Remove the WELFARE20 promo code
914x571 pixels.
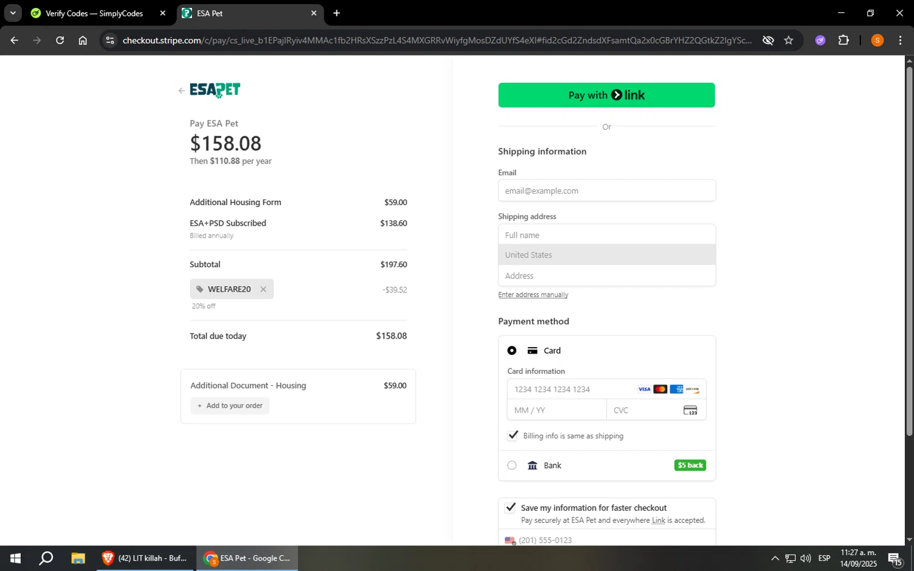coord(263,289)
